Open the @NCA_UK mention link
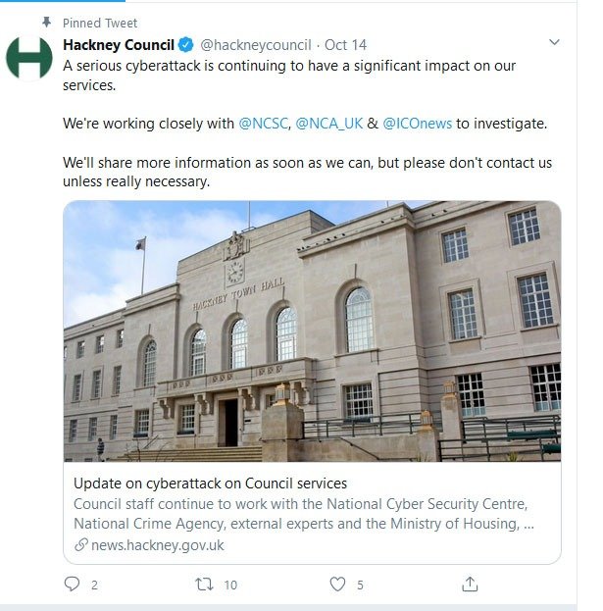The width and height of the screenshot is (603, 611). point(328,124)
